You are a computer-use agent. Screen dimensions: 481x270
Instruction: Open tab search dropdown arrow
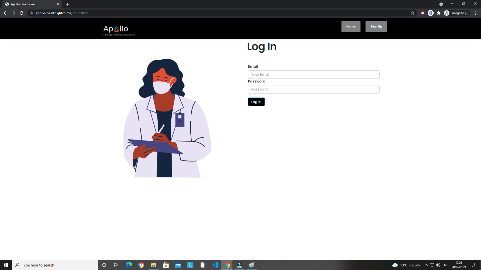(x=441, y=4)
